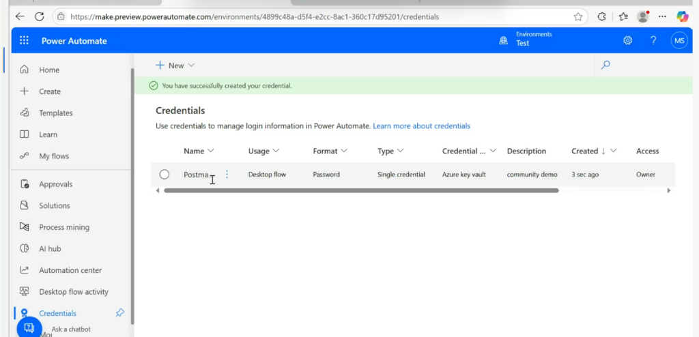Click the Solutions icon in the sidebar
699x337 pixels.
pos(25,205)
